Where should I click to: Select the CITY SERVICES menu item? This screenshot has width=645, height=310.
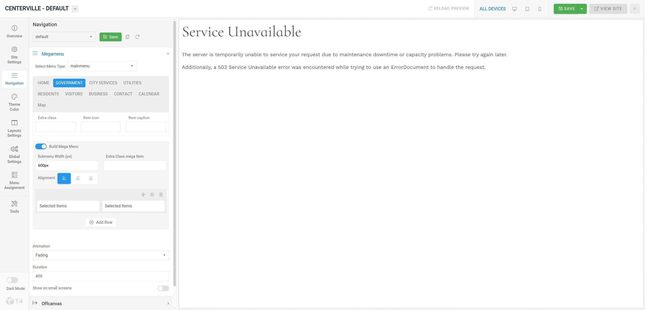(103, 83)
